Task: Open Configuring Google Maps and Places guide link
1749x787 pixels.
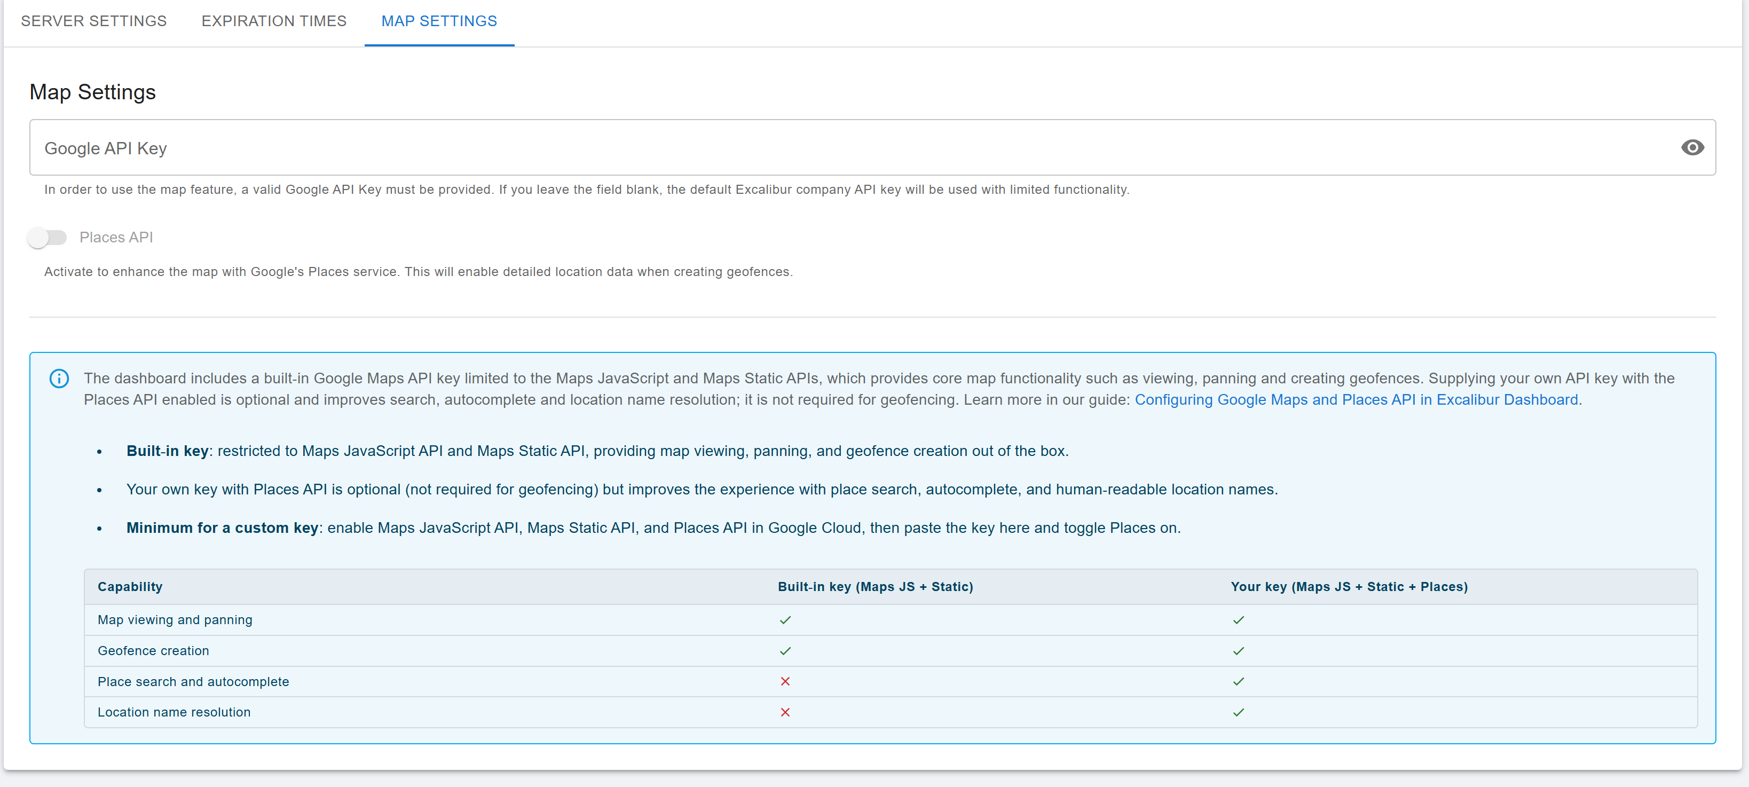Action: click(x=1356, y=400)
